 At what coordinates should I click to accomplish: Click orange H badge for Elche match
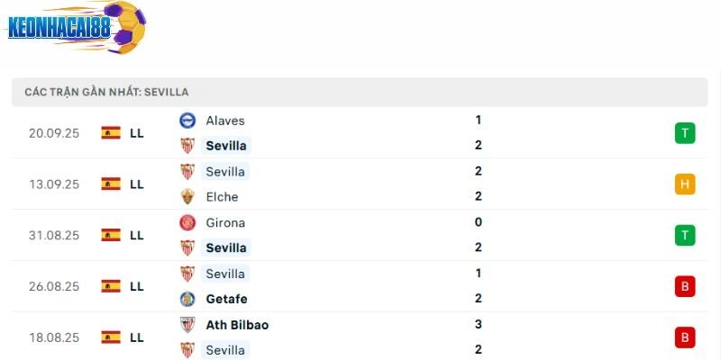[x=685, y=184]
